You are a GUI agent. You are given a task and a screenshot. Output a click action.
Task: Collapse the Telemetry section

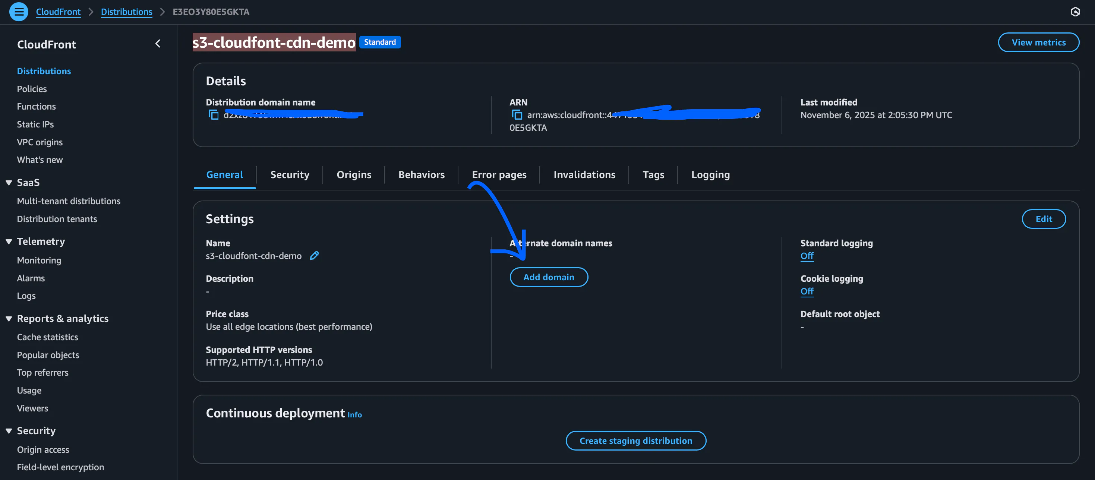(9, 241)
